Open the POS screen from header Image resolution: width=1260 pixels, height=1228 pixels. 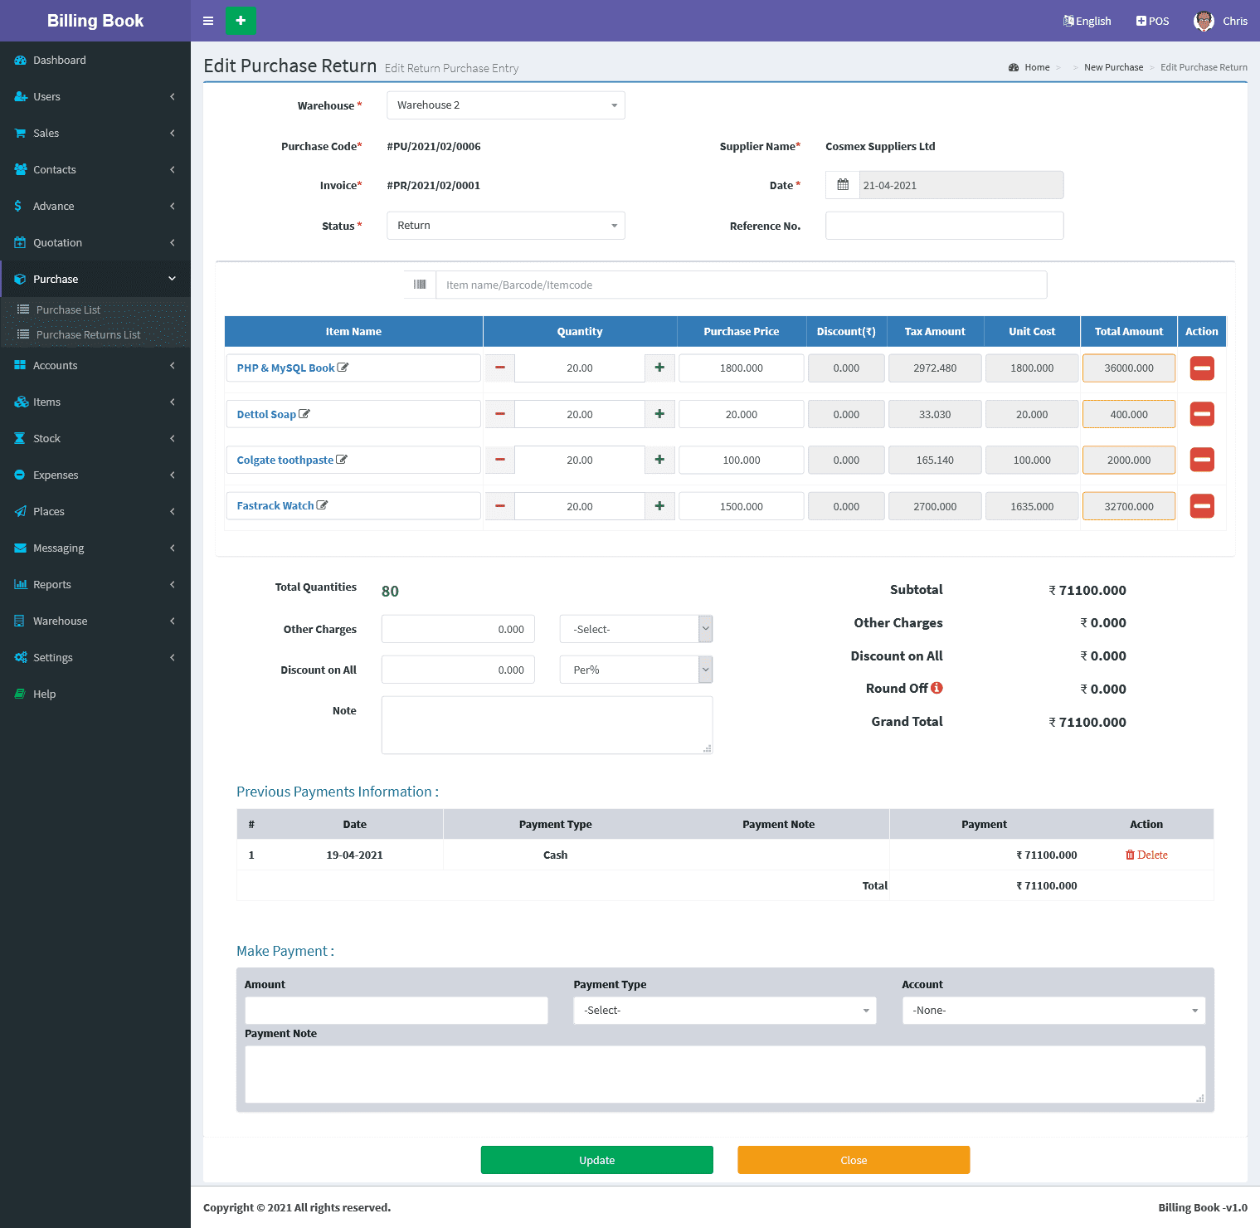(1152, 21)
